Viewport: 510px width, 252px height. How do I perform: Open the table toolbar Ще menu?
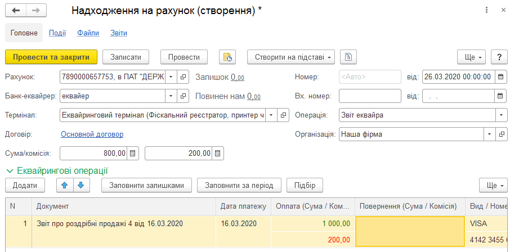pos(493,185)
